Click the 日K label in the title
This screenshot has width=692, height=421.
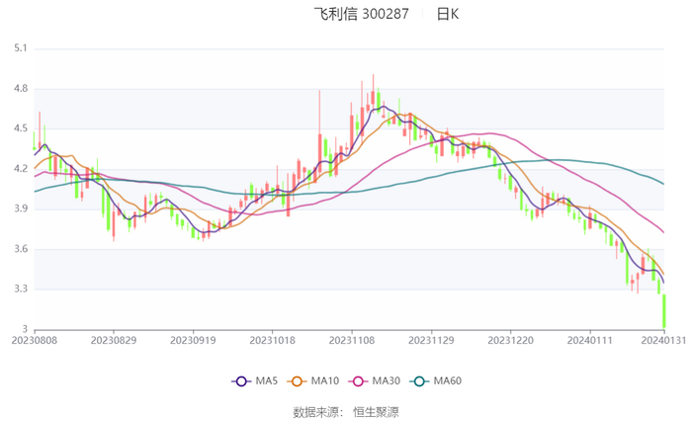448,14
